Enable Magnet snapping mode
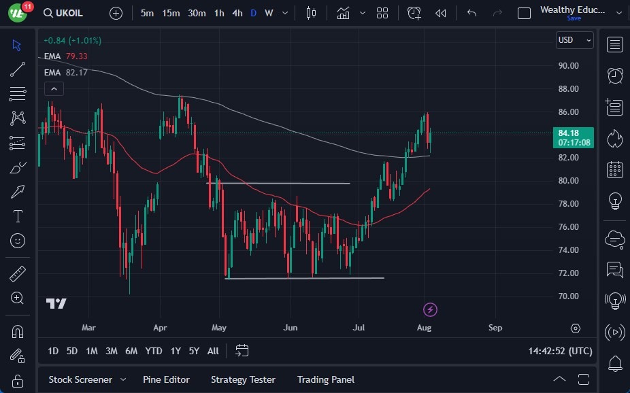The image size is (630, 393). click(x=17, y=331)
